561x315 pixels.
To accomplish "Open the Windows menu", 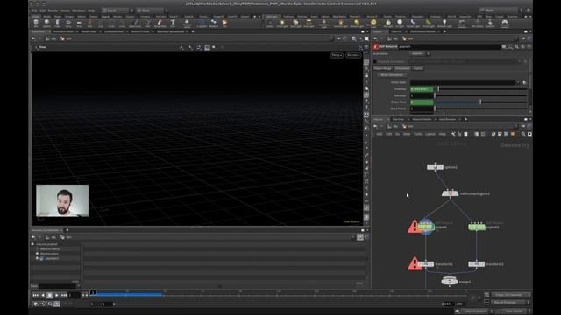I will point(79,10).
